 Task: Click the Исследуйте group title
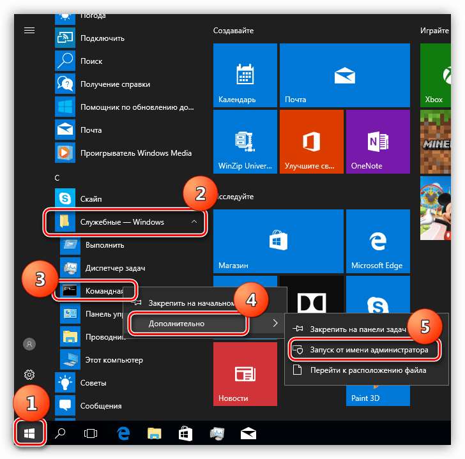[x=236, y=197]
